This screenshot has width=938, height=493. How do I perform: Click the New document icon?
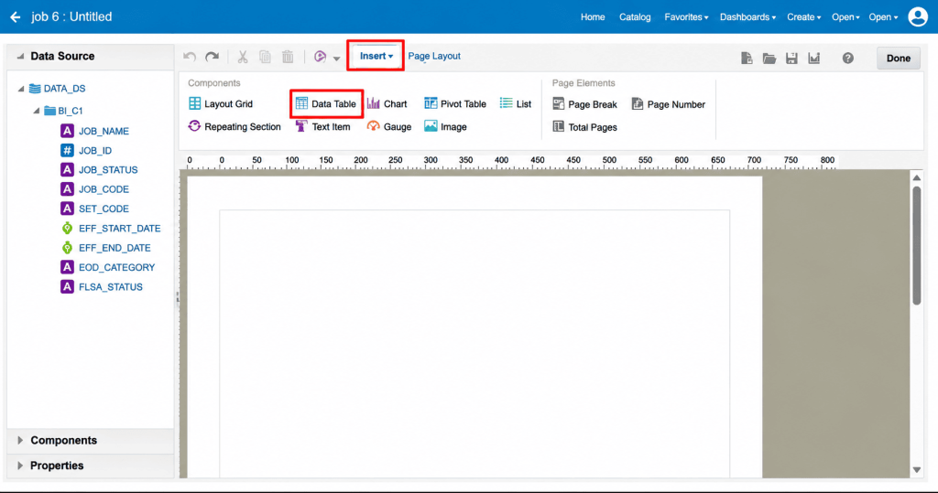(747, 58)
